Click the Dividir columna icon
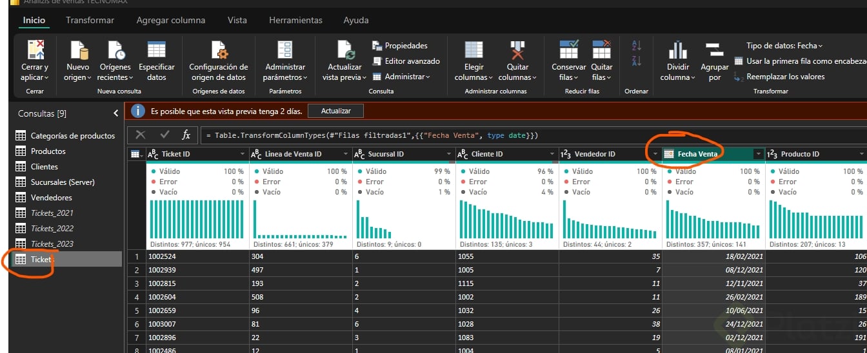This screenshot has width=867, height=353. tap(677, 50)
